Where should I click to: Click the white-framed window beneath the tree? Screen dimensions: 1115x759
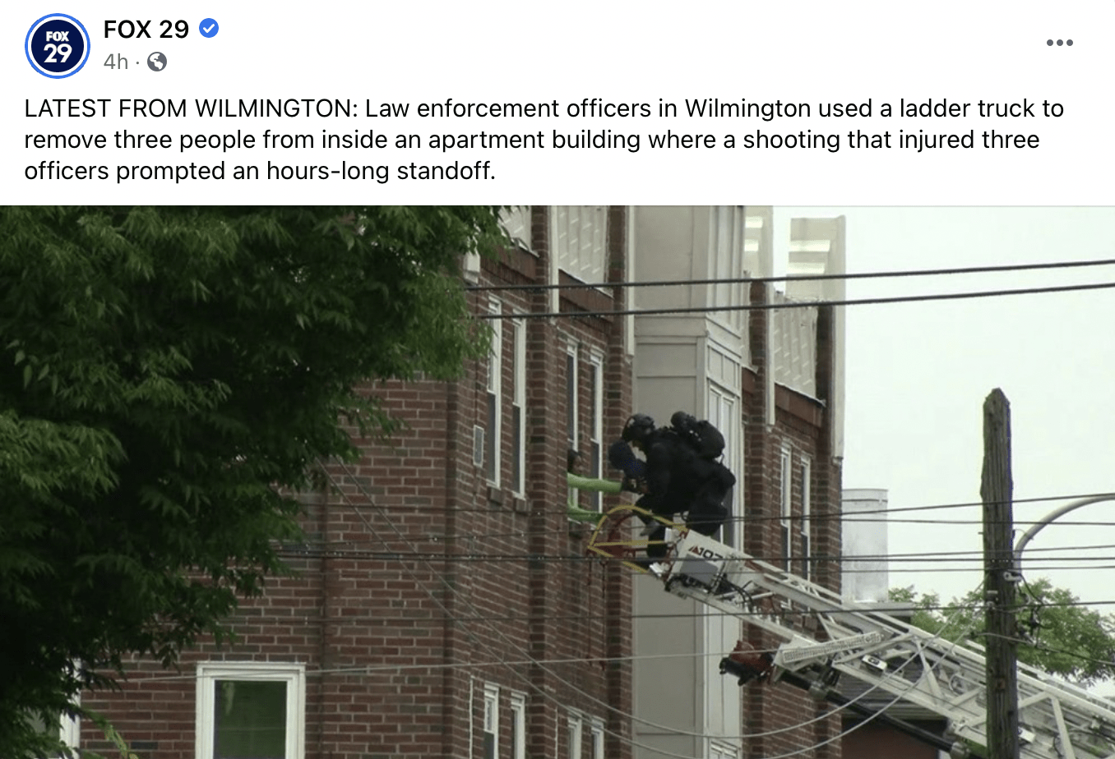click(x=250, y=711)
